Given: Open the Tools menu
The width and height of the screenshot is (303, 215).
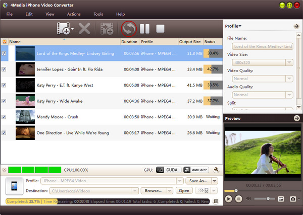Looking at the screenshot, I should pyautogui.click(x=98, y=14).
